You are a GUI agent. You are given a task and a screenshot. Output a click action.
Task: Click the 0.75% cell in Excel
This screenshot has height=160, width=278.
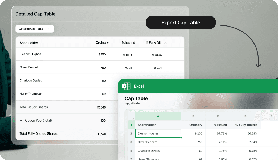tap(245, 151)
